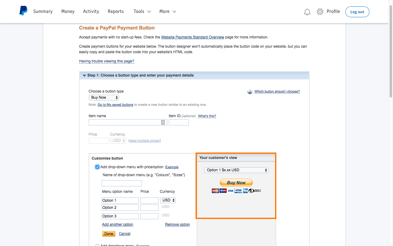Open the Example link for price/option menu
The height and width of the screenshot is (246, 393).
coord(172,167)
